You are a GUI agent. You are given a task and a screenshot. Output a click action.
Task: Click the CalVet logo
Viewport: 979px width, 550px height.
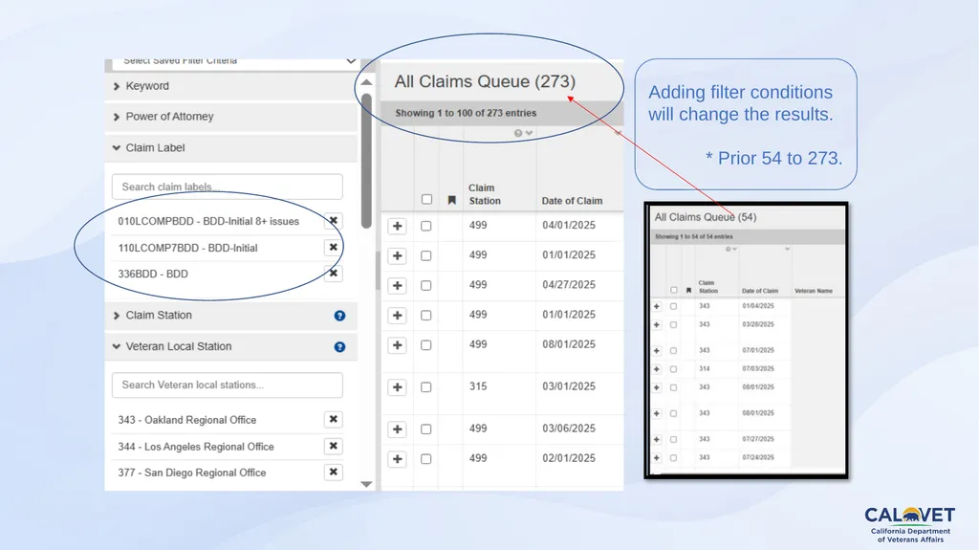coord(910,524)
